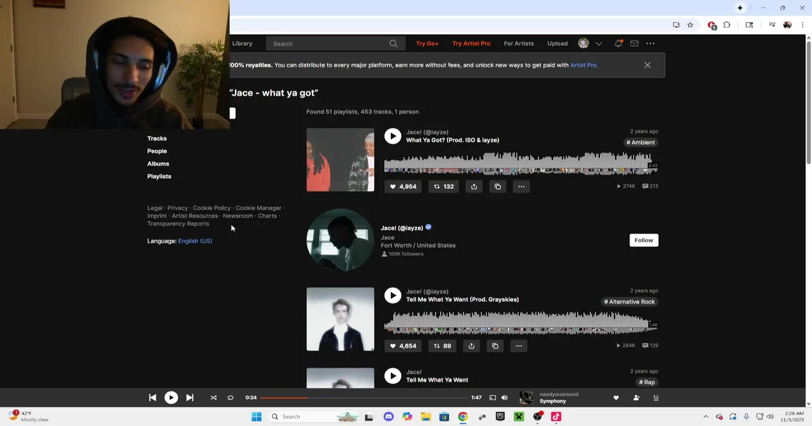Open Discord from the taskbar
Image resolution: width=812 pixels, height=426 pixels.
tap(389, 417)
